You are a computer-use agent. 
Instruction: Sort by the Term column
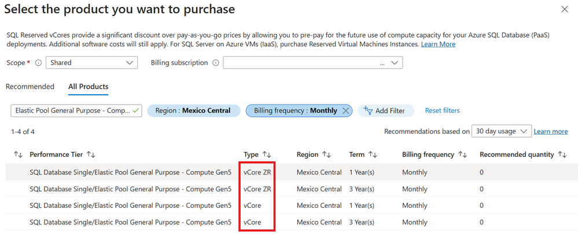(x=373, y=155)
